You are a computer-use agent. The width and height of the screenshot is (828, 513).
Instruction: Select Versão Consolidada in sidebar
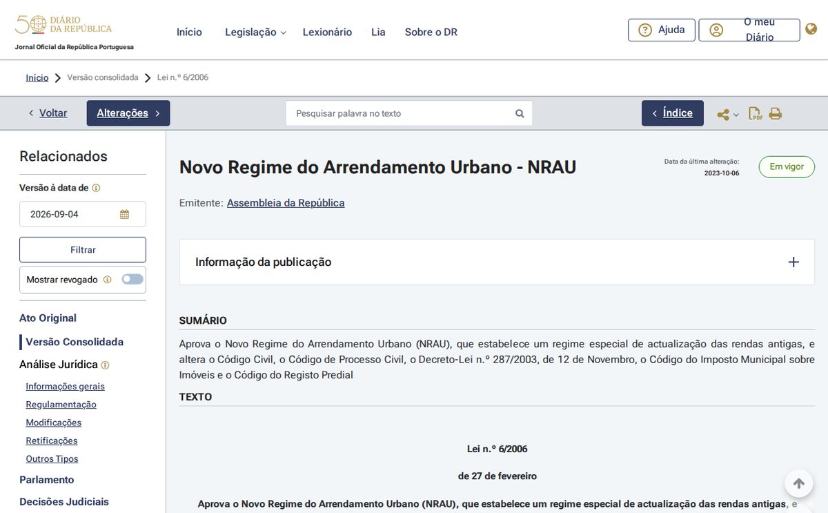[x=75, y=342]
